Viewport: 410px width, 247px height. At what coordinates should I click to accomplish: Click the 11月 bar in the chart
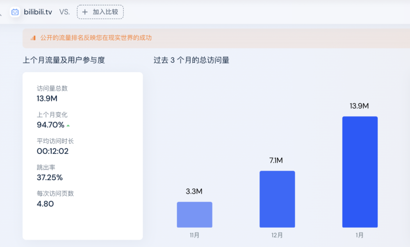[194, 215]
